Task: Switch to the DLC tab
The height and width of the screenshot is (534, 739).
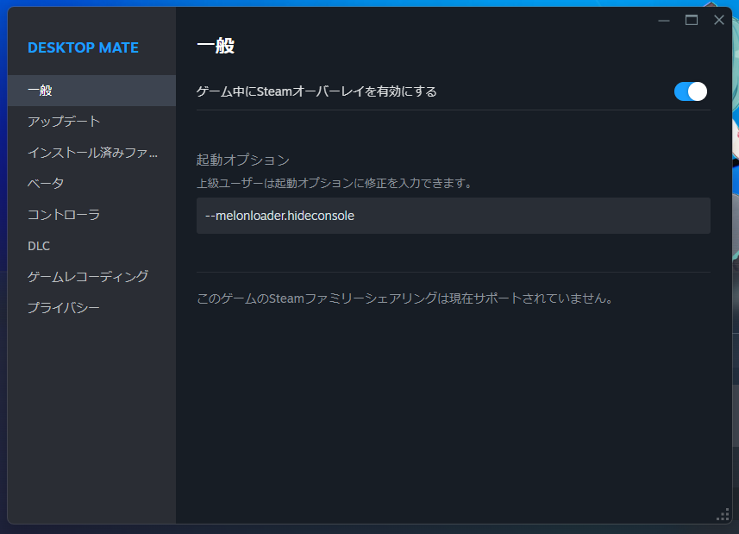Action: click(x=91, y=246)
